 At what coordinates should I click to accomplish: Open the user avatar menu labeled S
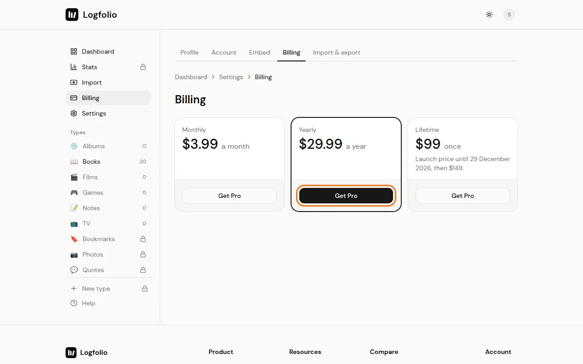509,15
